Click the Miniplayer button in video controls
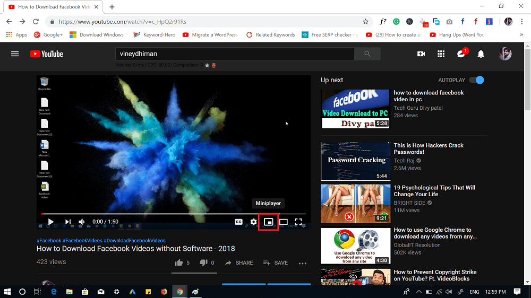Screen dimensions: 531x298 click(268, 222)
